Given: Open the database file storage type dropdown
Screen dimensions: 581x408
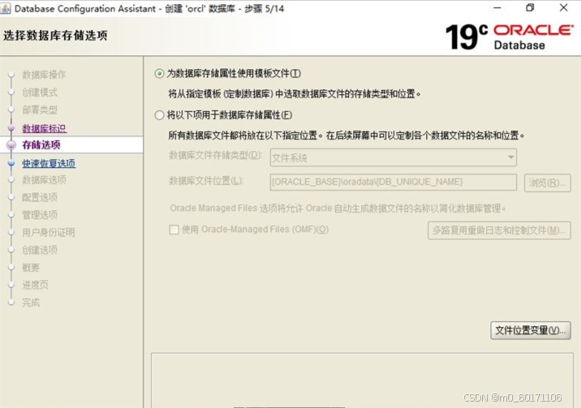Looking at the screenshot, I should 393,157.
